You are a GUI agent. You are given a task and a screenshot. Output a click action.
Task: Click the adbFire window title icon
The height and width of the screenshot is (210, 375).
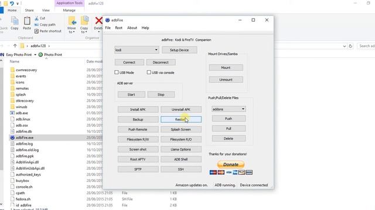point(108,20)
